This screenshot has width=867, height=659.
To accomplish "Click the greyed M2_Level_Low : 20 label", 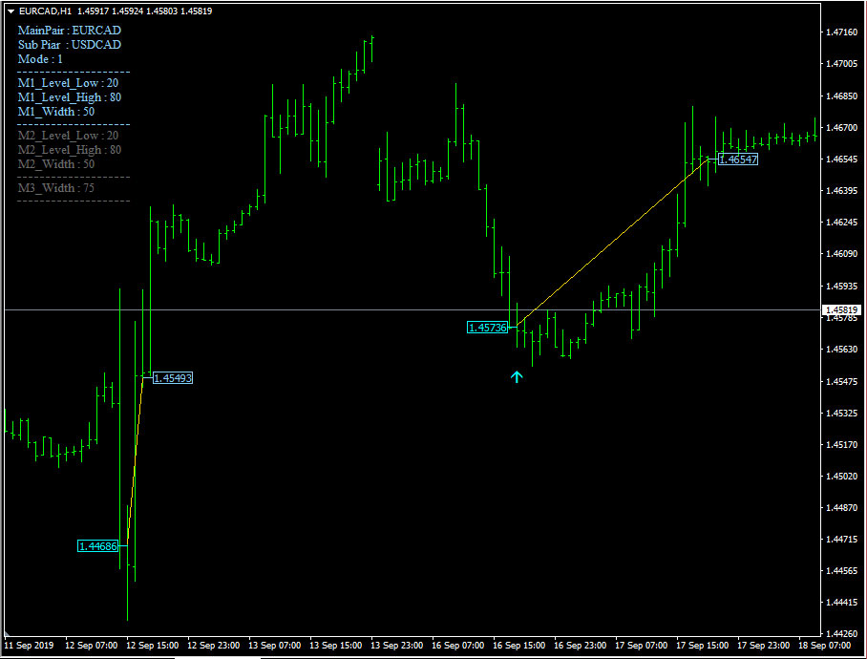I will point(68,136).
